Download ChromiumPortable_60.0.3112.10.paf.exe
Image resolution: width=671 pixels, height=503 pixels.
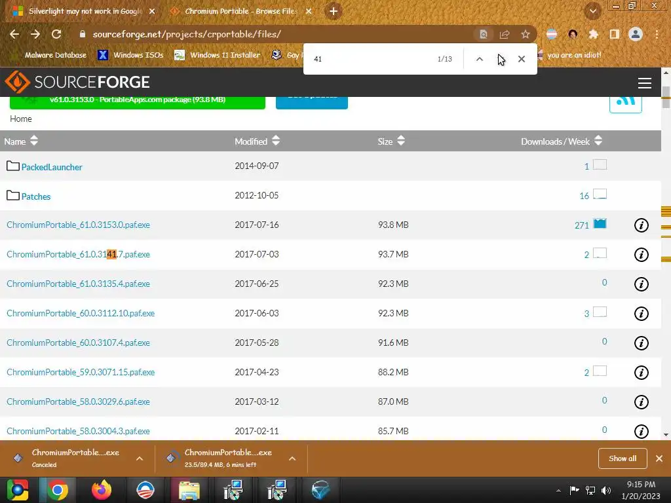(81, 314)
